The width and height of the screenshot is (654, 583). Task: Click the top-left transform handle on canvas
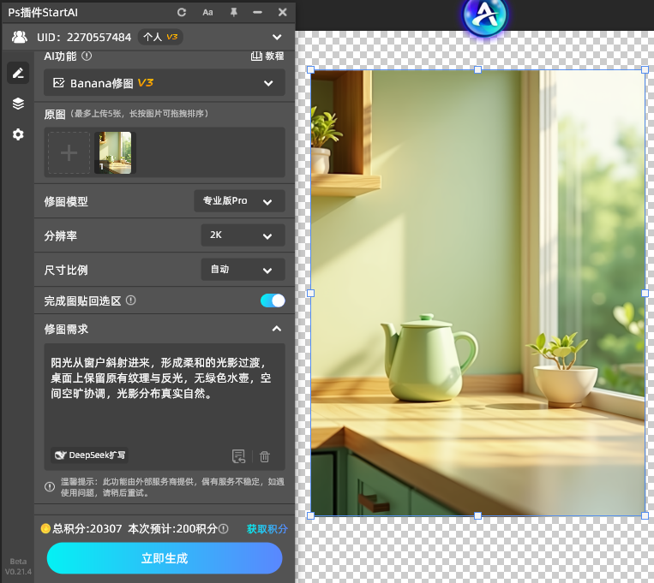(x=311, y=69)
